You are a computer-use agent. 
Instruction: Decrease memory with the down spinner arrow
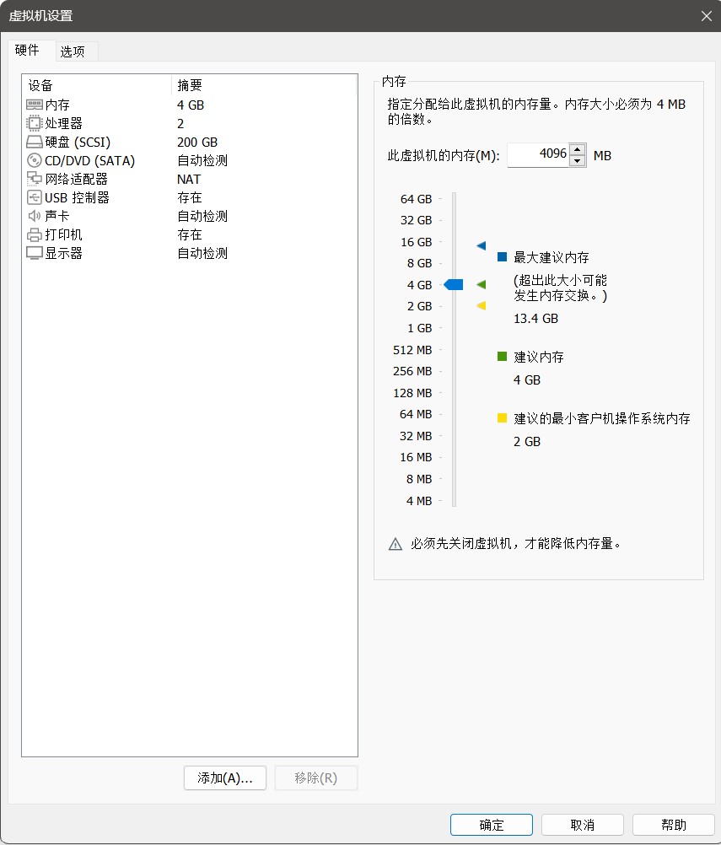(577, 160)
